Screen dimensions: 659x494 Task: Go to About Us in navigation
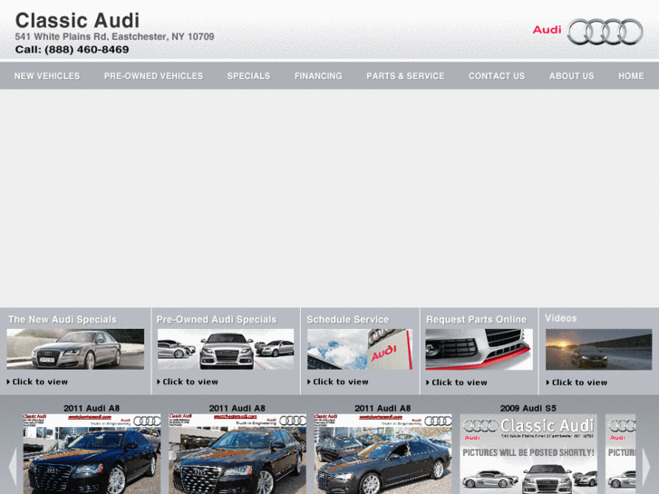(x=572, y=76)
